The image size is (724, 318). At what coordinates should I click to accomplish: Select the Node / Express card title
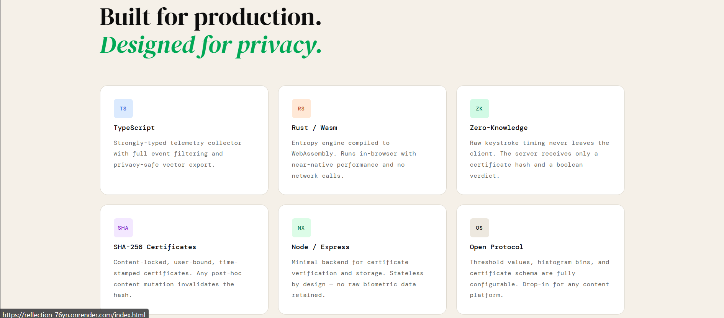click(x=321, y=247)
